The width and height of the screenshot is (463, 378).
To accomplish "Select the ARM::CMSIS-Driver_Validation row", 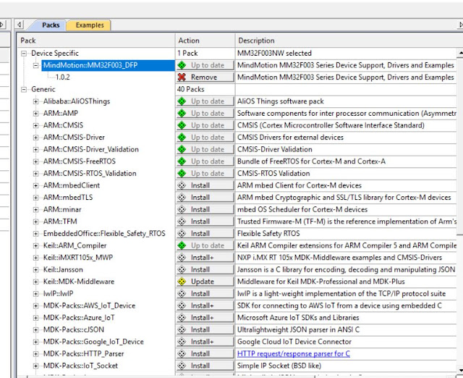I will click(91, 150).
